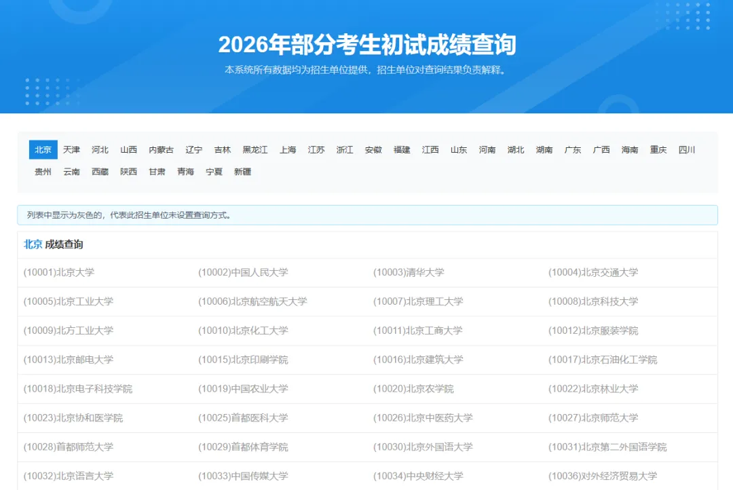Open the 福建 province tab
The image size is (733, 490).
tap(402, 149)
